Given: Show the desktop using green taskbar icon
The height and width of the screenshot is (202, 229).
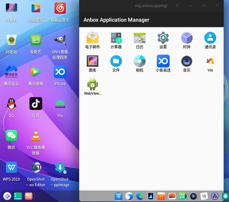Looking at the screenshot, I should [18, 196].
